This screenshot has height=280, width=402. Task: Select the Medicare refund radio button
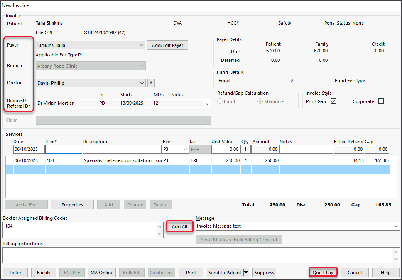coord(260,101)
